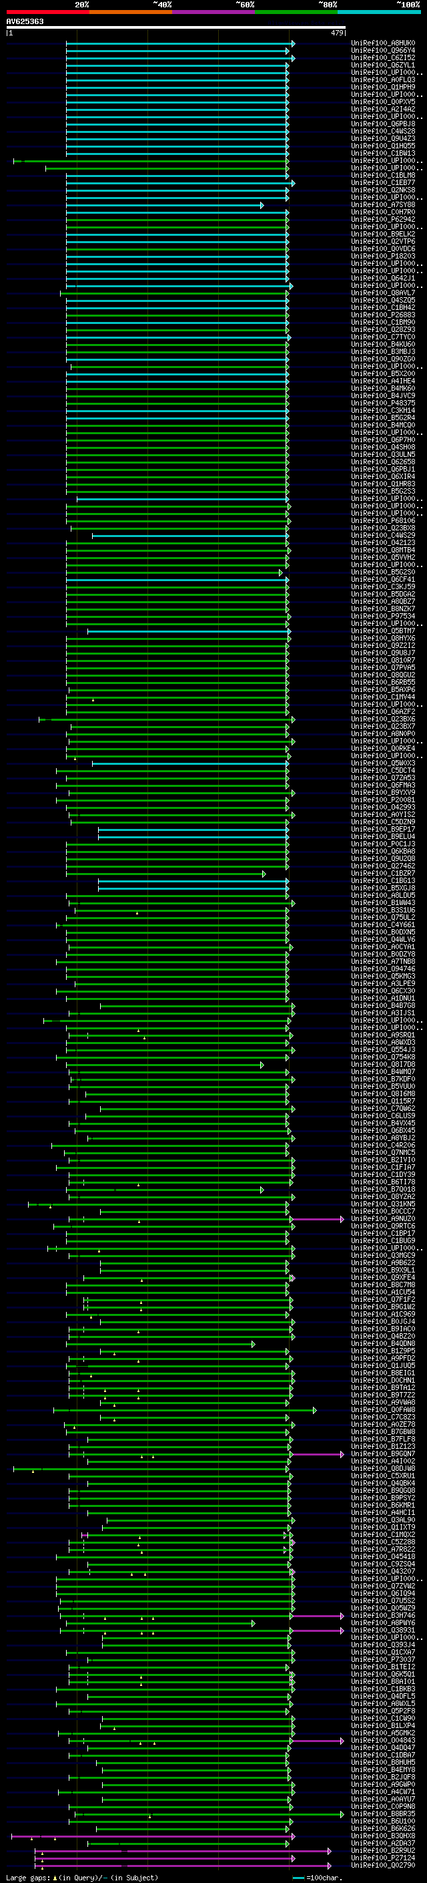The width and height of the screenshot is (427, 1883).
Task: Open hit UniRef100_Q1HPH9
Action: (382, 87)
